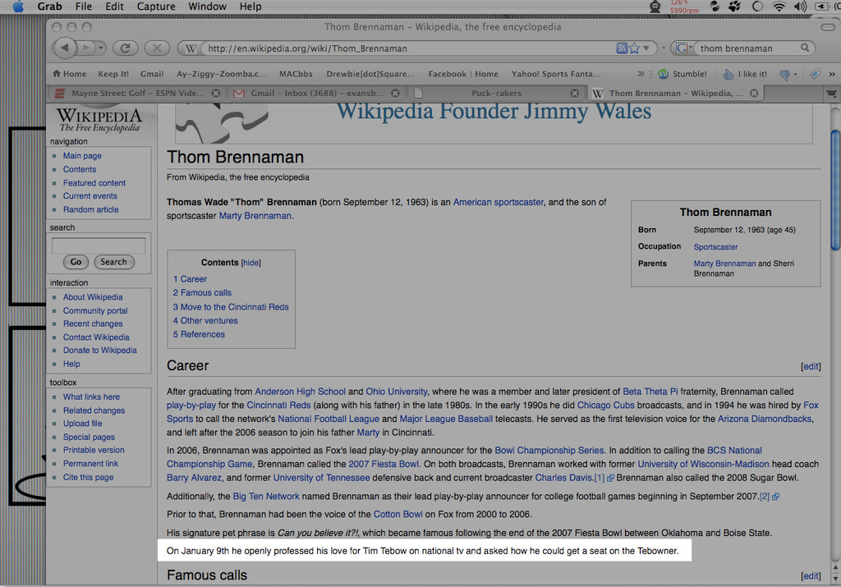The height and width of the screenshot is (587, 841).
Task: Open the Yahoo! Sports Fantasy bookmark
Action: coord(556,74)
